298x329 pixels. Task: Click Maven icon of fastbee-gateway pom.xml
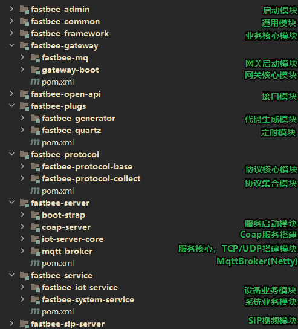[35, 82]
